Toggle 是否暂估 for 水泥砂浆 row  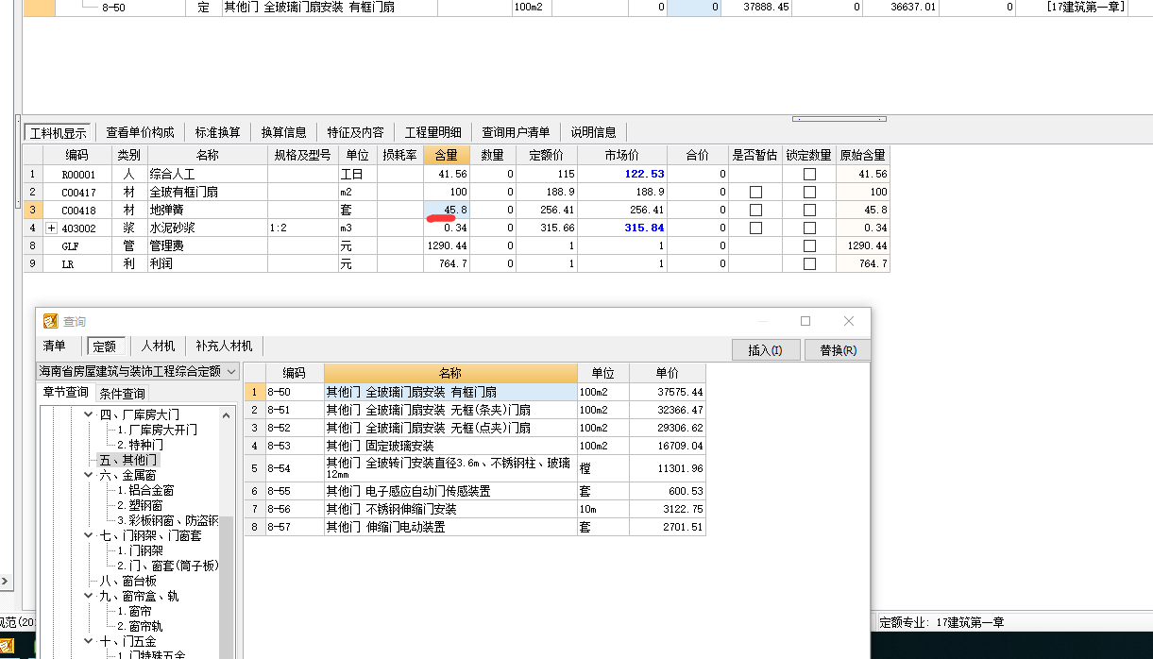755,228
